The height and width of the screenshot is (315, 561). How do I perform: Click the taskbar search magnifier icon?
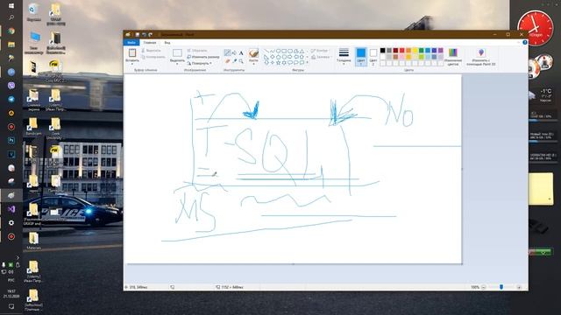pyautogui.click(x=11, y=17)
